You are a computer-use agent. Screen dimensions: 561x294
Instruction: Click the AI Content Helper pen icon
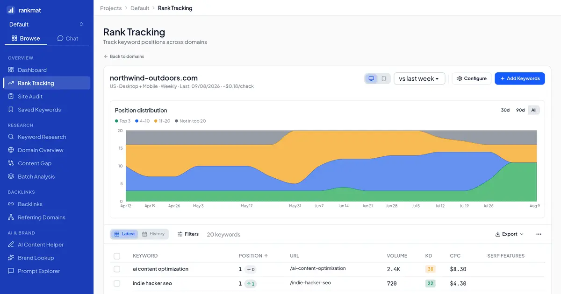[11, 245]
